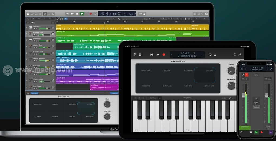Open the View menu in tracks area
The width and height of the screenshot is (276, 141).
pos(51,19)
